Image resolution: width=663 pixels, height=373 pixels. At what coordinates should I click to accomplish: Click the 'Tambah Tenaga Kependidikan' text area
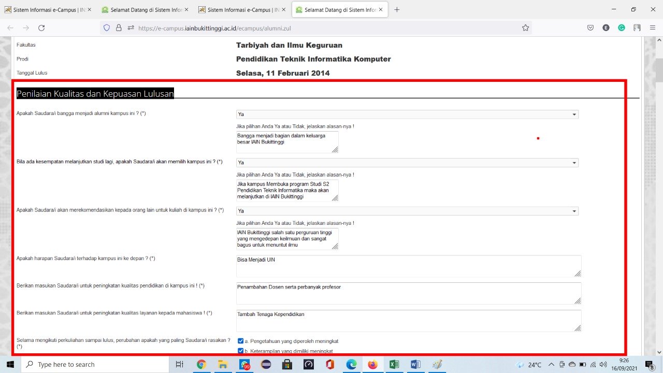pos(408,320)
